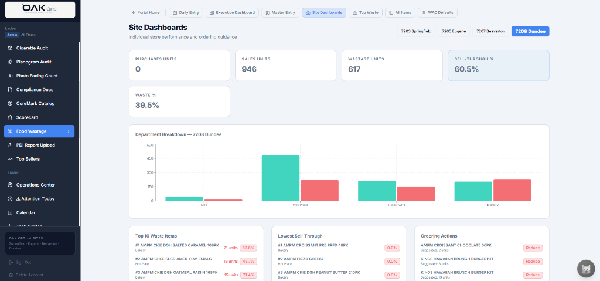
Task: Click the WAC Defaults dollar icon
Action: [x=424, y=13]
